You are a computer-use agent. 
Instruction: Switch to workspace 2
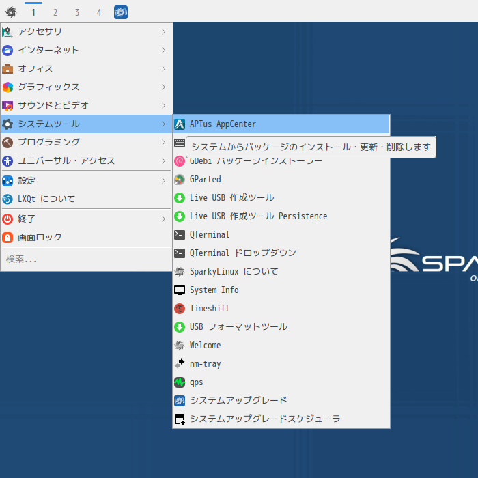[x=55, y=12]
